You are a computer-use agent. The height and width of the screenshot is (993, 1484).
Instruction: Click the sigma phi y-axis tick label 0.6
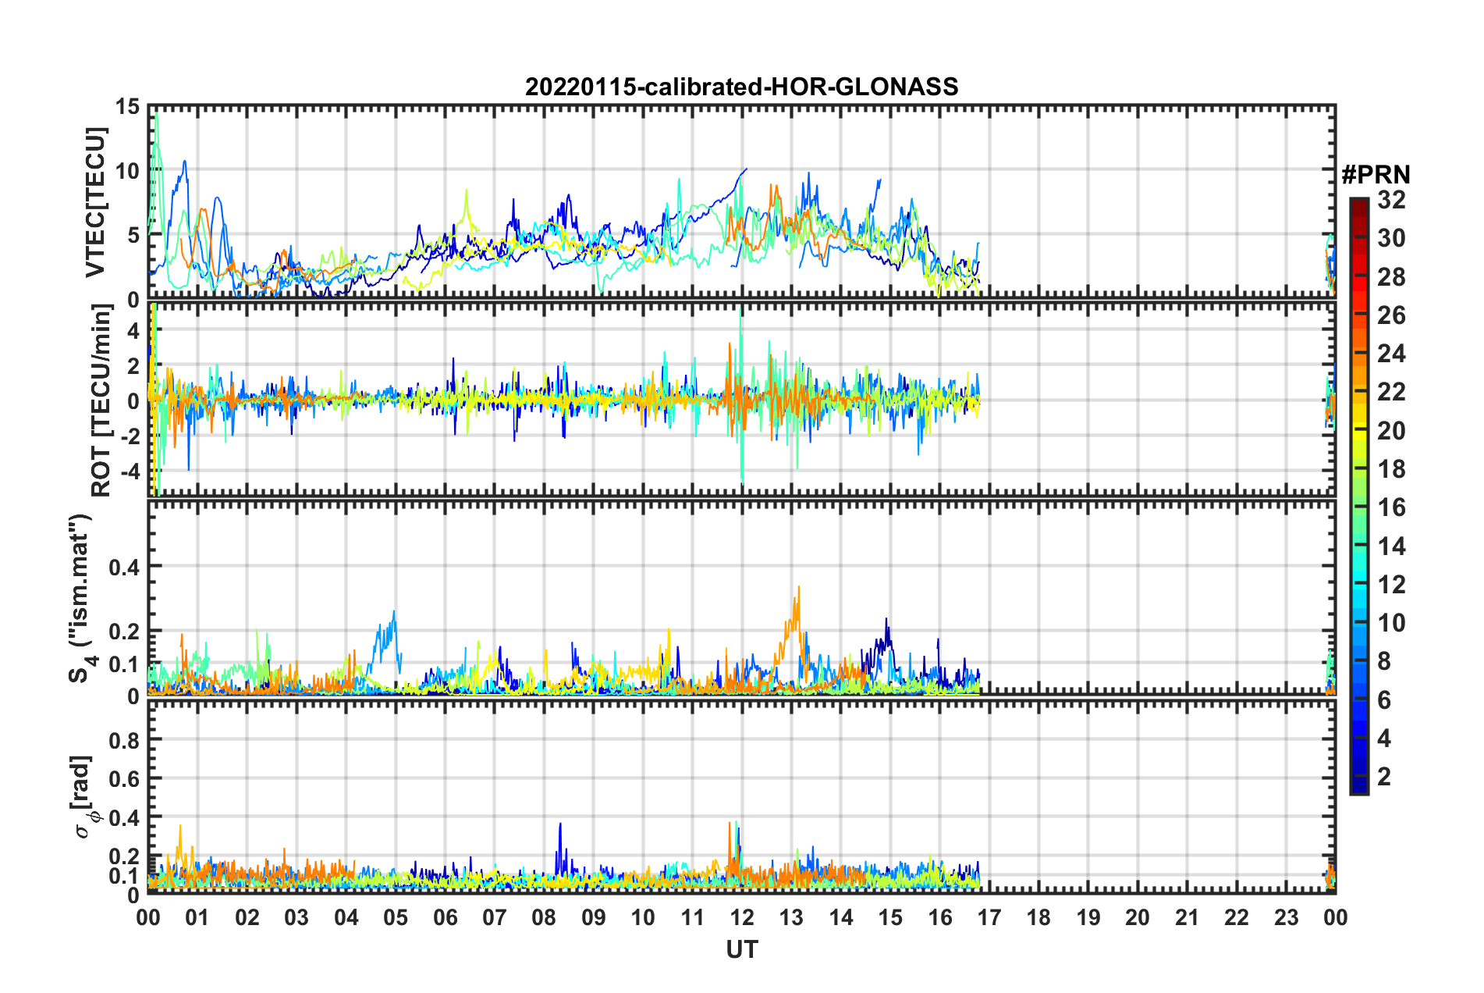pos(125,778)
